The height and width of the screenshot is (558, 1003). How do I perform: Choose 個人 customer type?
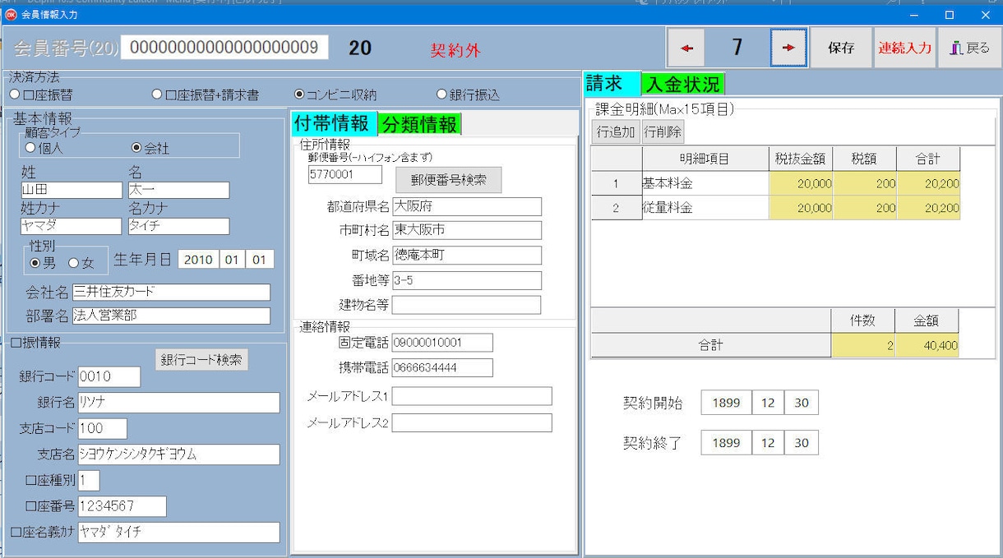44,148
